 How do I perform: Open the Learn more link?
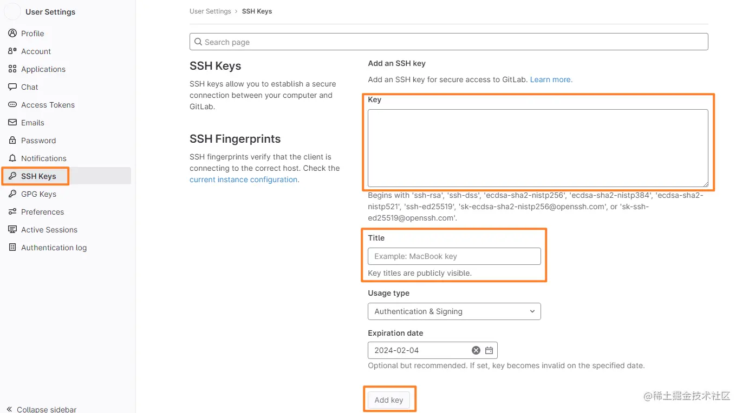tap(551, 79)
